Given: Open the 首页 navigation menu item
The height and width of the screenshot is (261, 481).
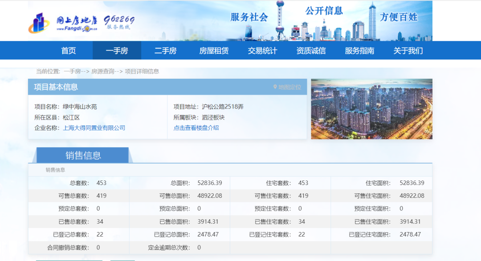Looking at the screenshot, I should pos(69,51).
